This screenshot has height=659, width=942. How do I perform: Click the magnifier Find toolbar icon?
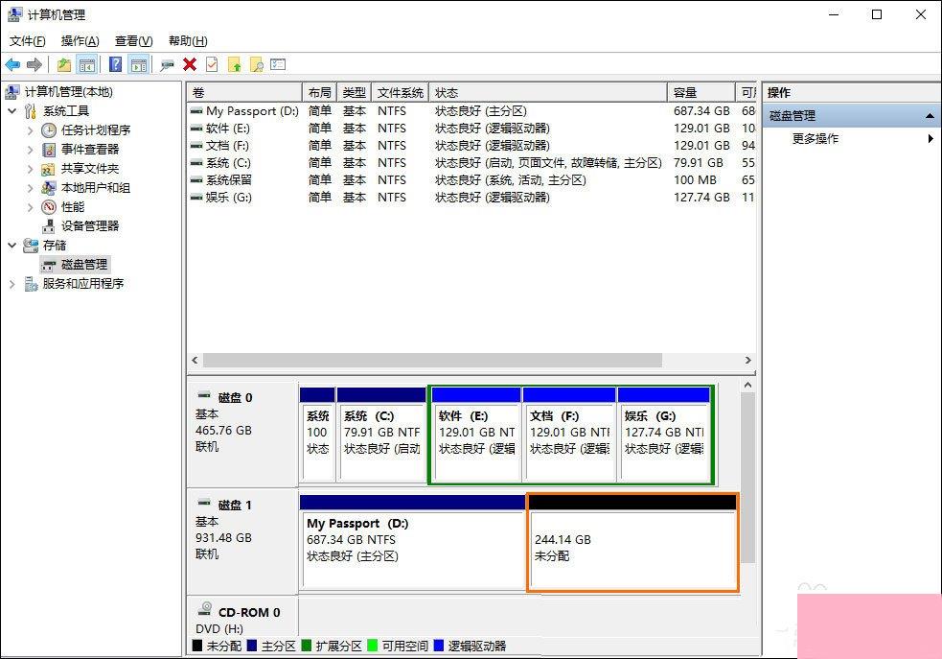pos(257,64)
